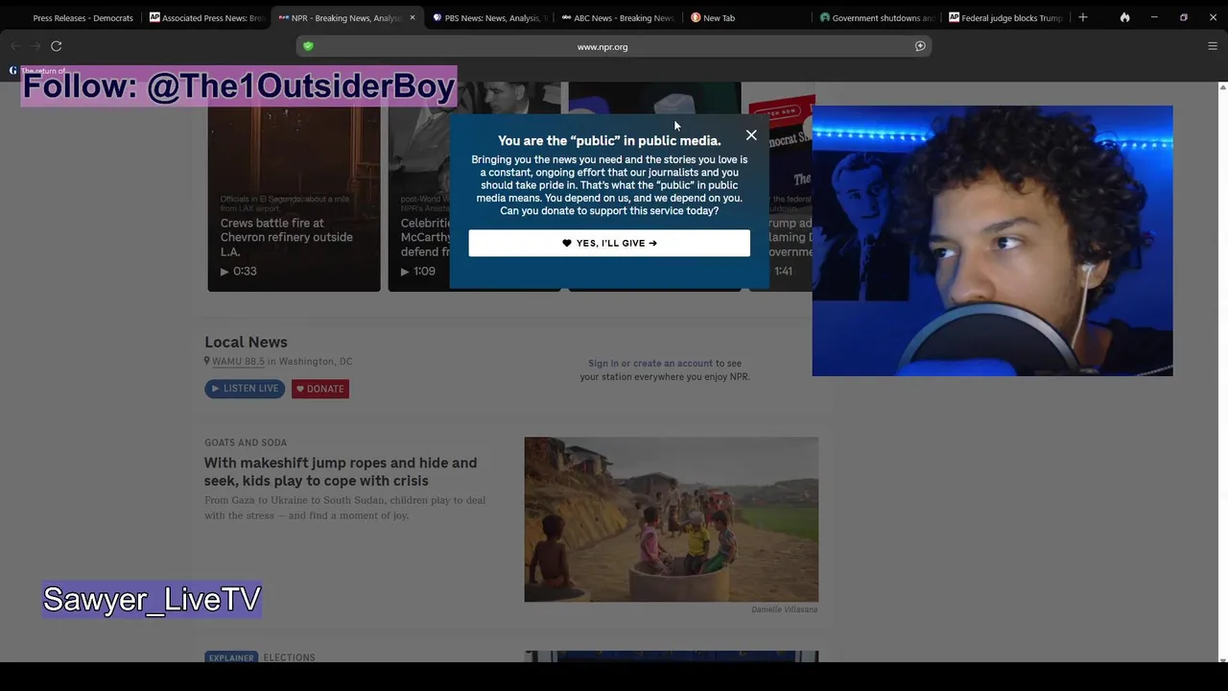The image size is (1228, 691).
Task: Switch to Federal judge blocks Trump tab
Action: pyautogui.click(x=1005, y=17)
